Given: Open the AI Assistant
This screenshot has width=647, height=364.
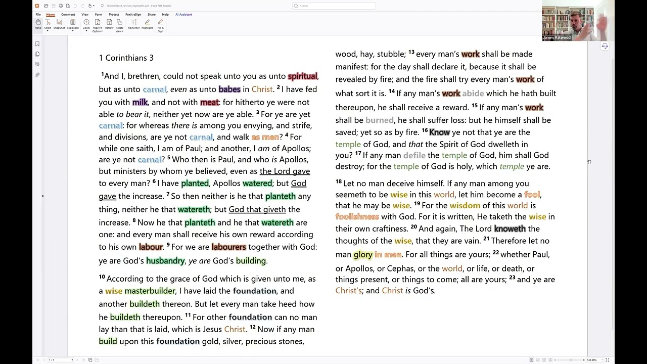Looking at the screenshot, I should [183, 15].
